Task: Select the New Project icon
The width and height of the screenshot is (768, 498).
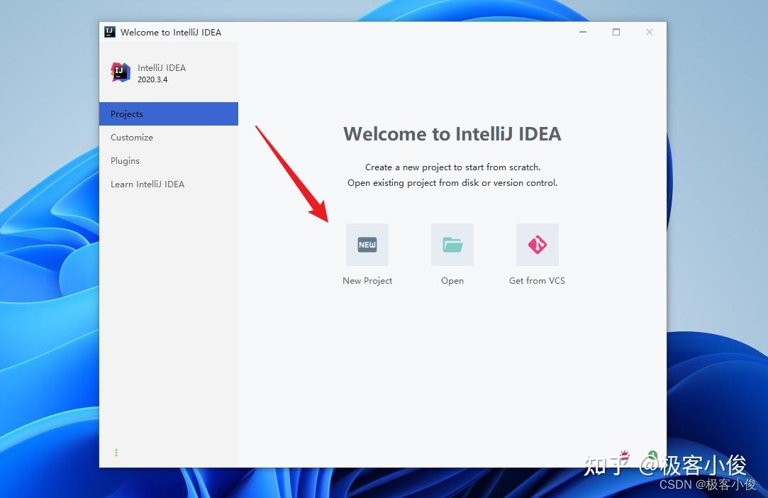Action: pos(367,244)
